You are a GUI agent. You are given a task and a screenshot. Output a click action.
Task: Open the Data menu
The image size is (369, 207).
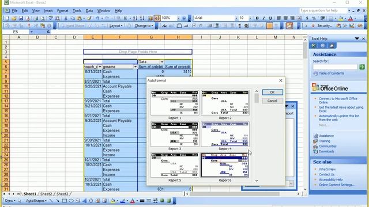pyautogui.click(x=89, y=11)
